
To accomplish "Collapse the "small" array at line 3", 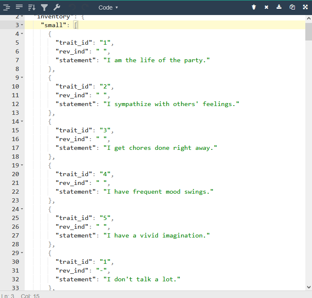I will (x=22, y=25).
